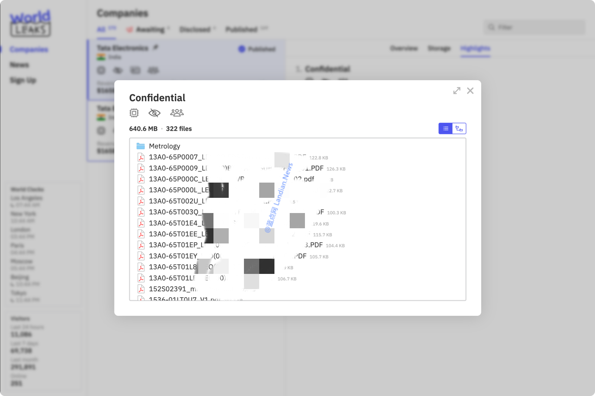Click the people group icon
The width and height of the screenshot is (595, 396).
pyautogui.click(x=177, y=112)
